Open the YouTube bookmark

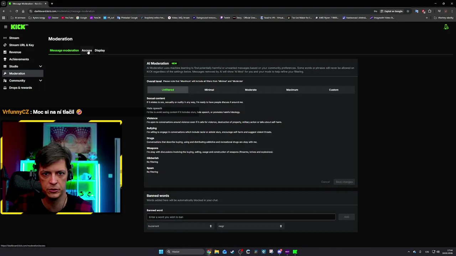point(67,17)
